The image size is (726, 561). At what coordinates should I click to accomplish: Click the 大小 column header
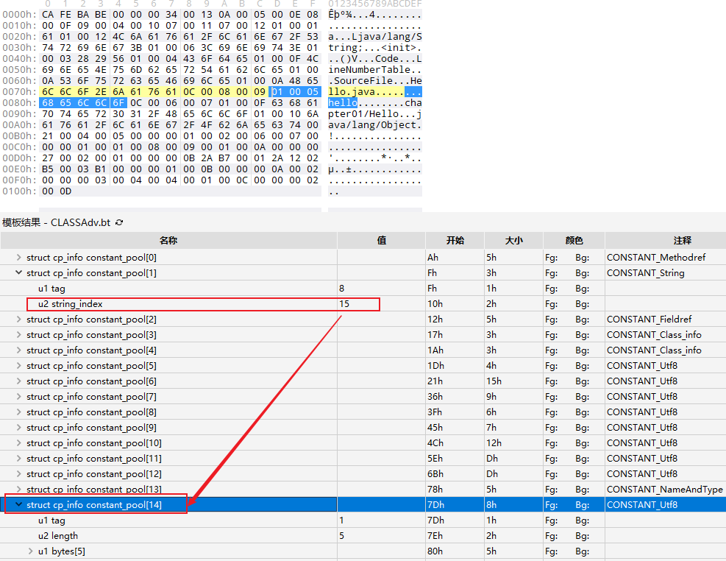(x=513, y=241)
